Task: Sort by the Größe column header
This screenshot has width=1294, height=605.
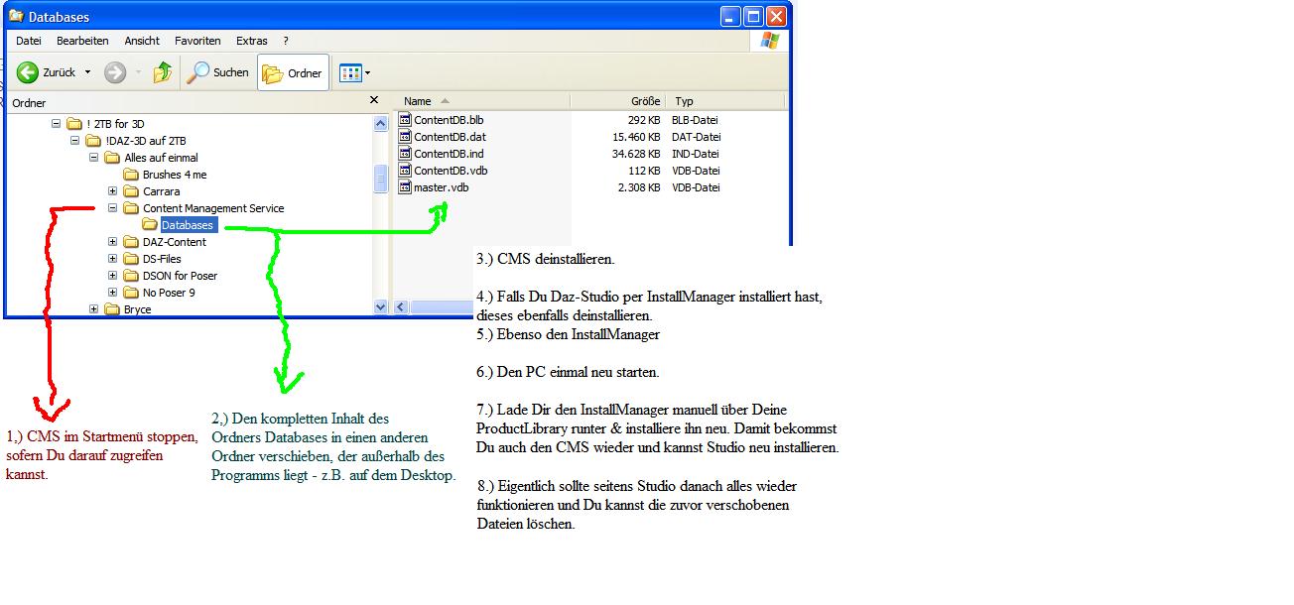Action: point(617,101)
